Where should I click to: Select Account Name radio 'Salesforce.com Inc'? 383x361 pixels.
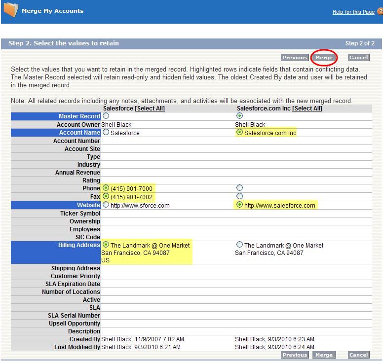click(x=239, y=132)
